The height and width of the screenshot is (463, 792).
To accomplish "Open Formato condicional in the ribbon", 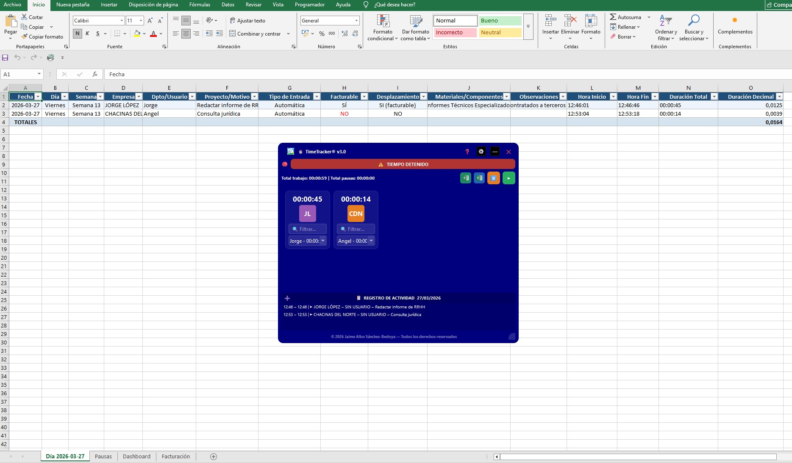I will (382, 28).
